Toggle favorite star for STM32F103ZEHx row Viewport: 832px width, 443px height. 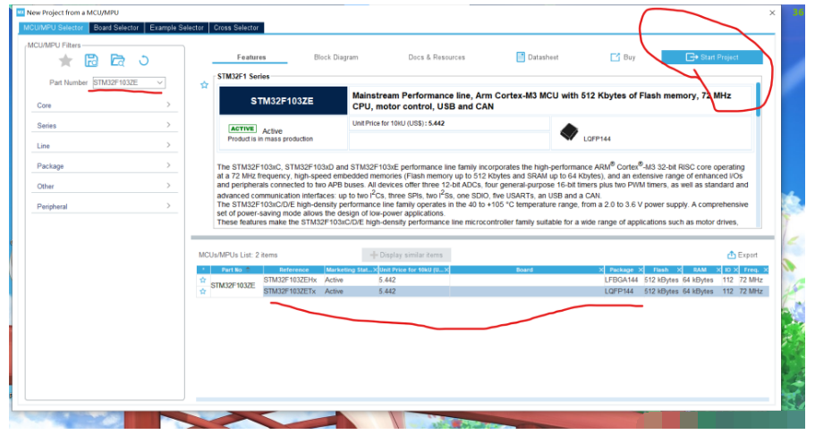[203, 280]
